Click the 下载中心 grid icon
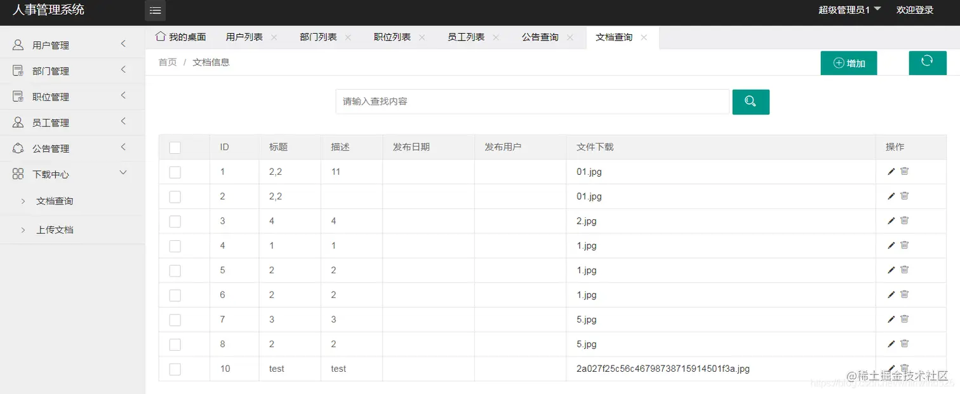The width and height of the screenshot is (960, 394). tap(18, 174)
